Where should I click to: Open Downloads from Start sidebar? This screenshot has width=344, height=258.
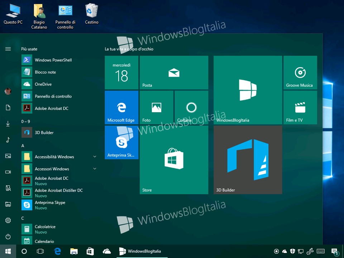point(8,124)
